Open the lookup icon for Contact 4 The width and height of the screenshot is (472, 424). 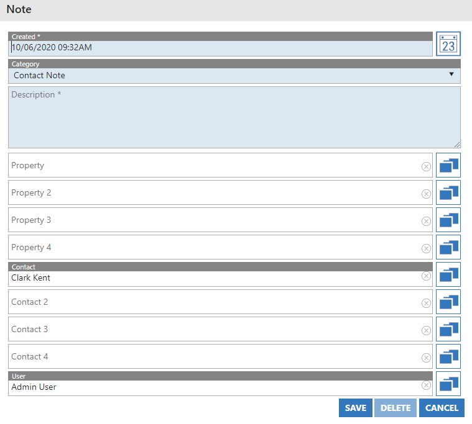click(448, 356)
